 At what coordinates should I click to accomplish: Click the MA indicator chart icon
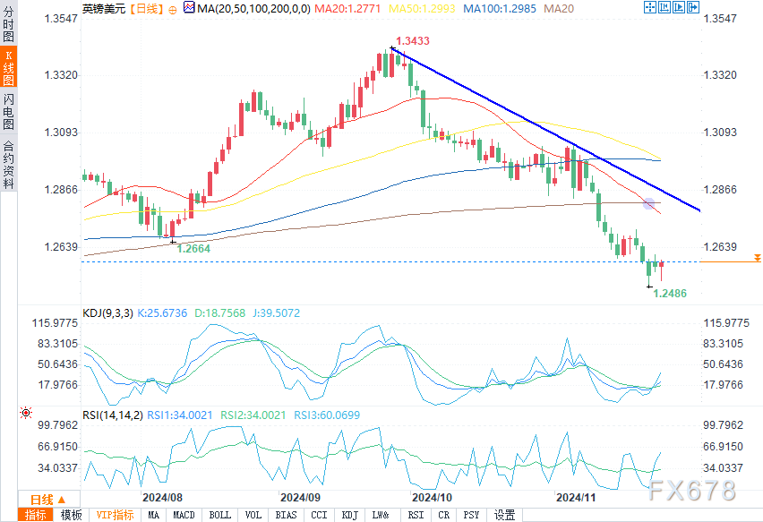pos(189,8)
